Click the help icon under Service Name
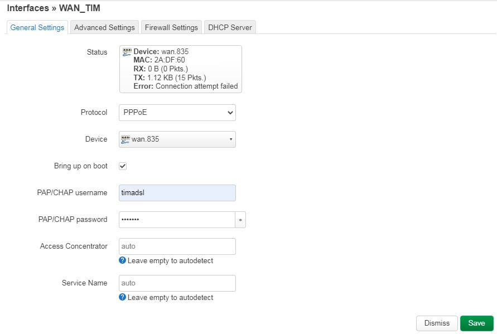The width and height of the screenshot is (497, 334). pyautogui.click(x=122, y=297)
